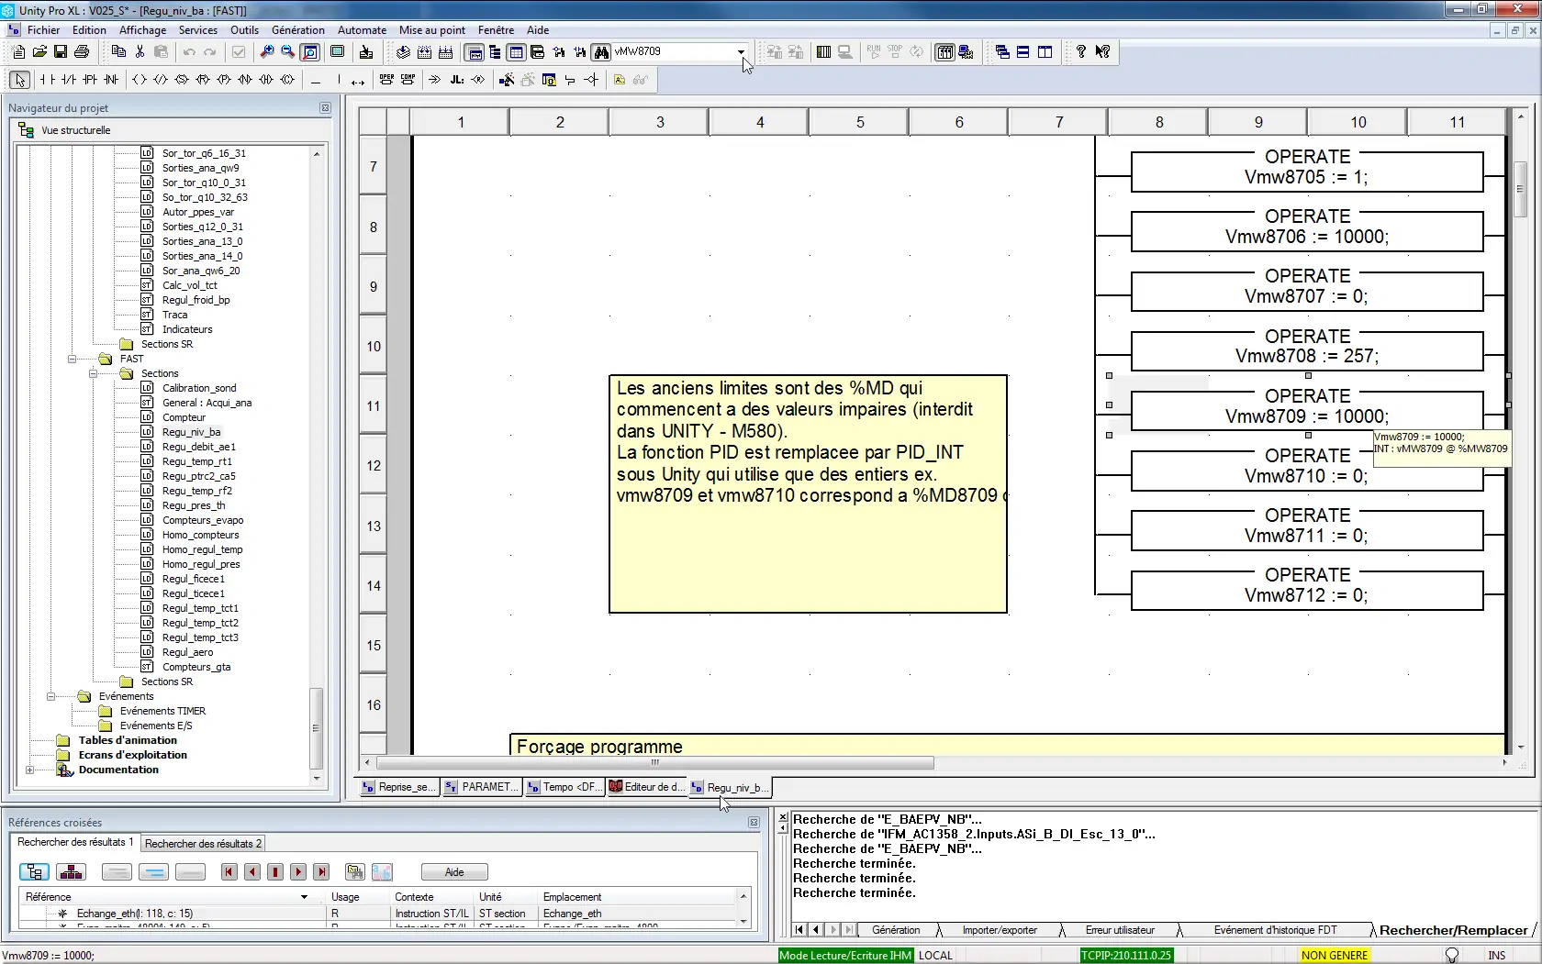Expand the Documentation tree node
This screenshot has height=964, width=1542.
pyautogui.click(x=29, y=770)
